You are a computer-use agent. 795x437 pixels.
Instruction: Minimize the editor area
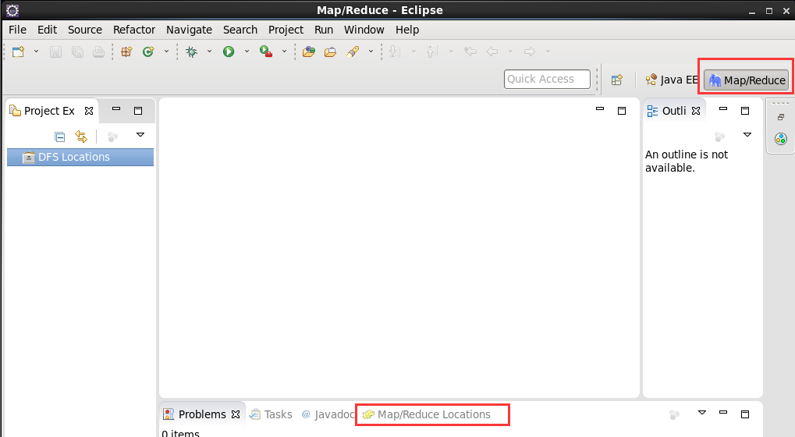(600, 109)
